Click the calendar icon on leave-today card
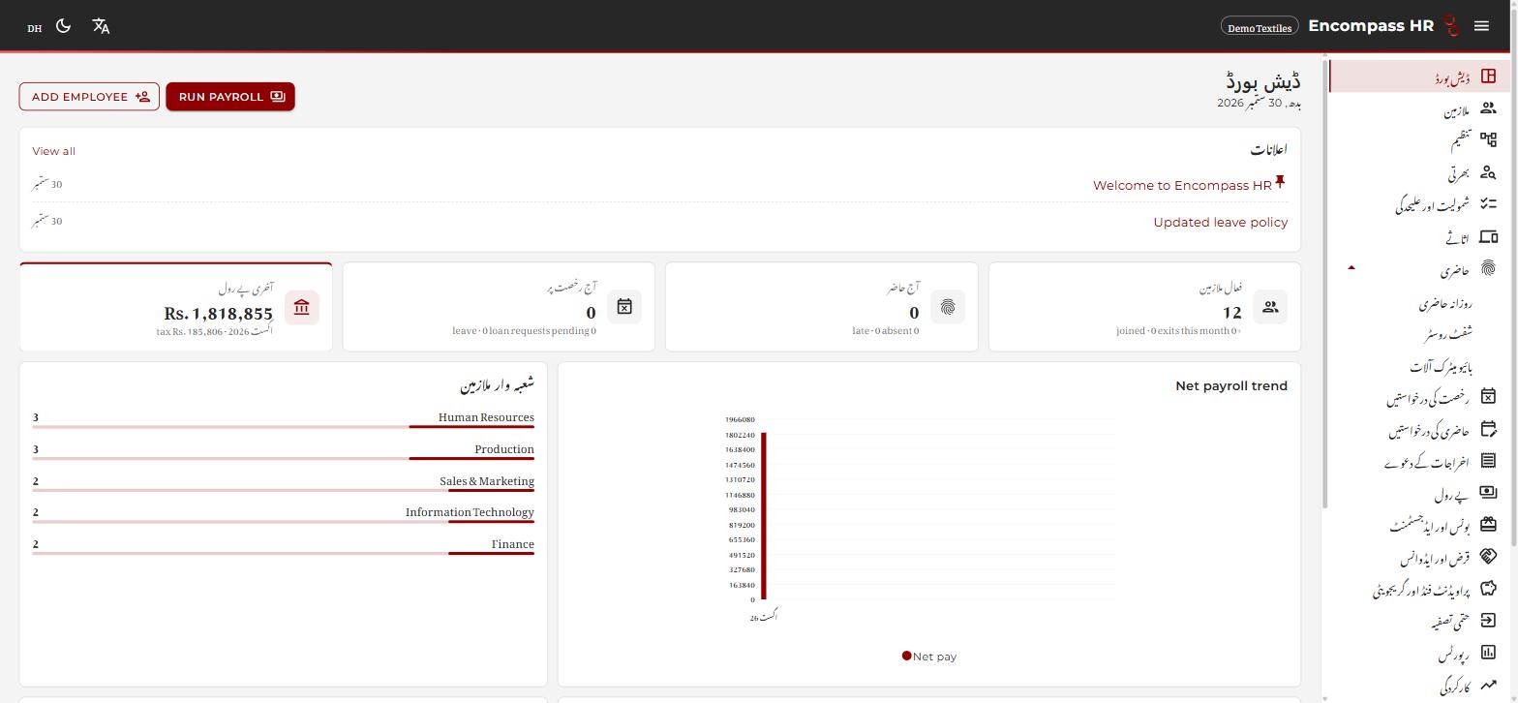The height and width of the screenshot is (703, 1518). [x=624, y=307]
